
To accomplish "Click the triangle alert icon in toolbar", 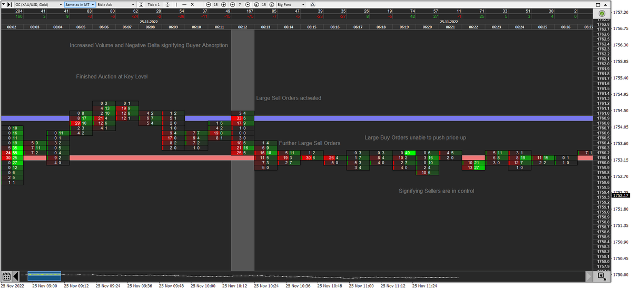I will (x=313, y=4).
